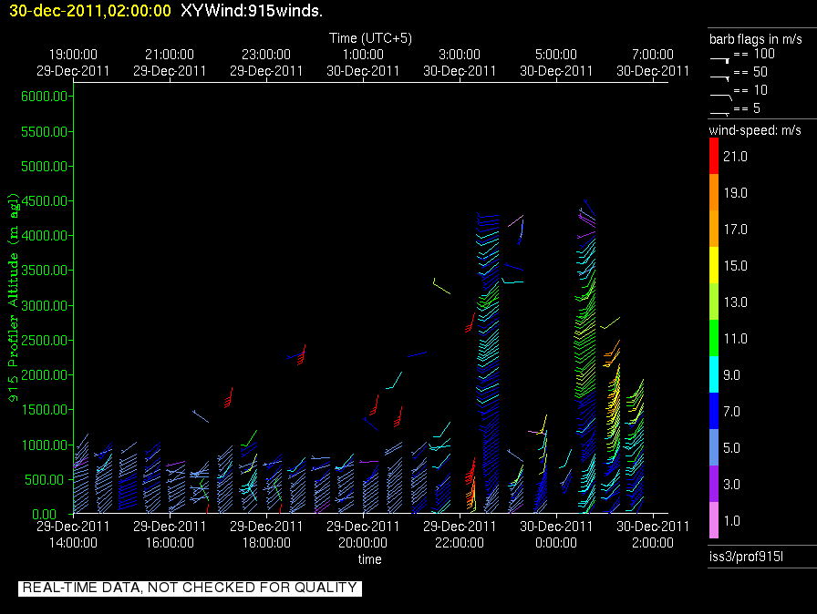Viewport: 817px width, 614px height.
Task: Click the 1000.00 altitude tick label
Action: tap(45, 445)
